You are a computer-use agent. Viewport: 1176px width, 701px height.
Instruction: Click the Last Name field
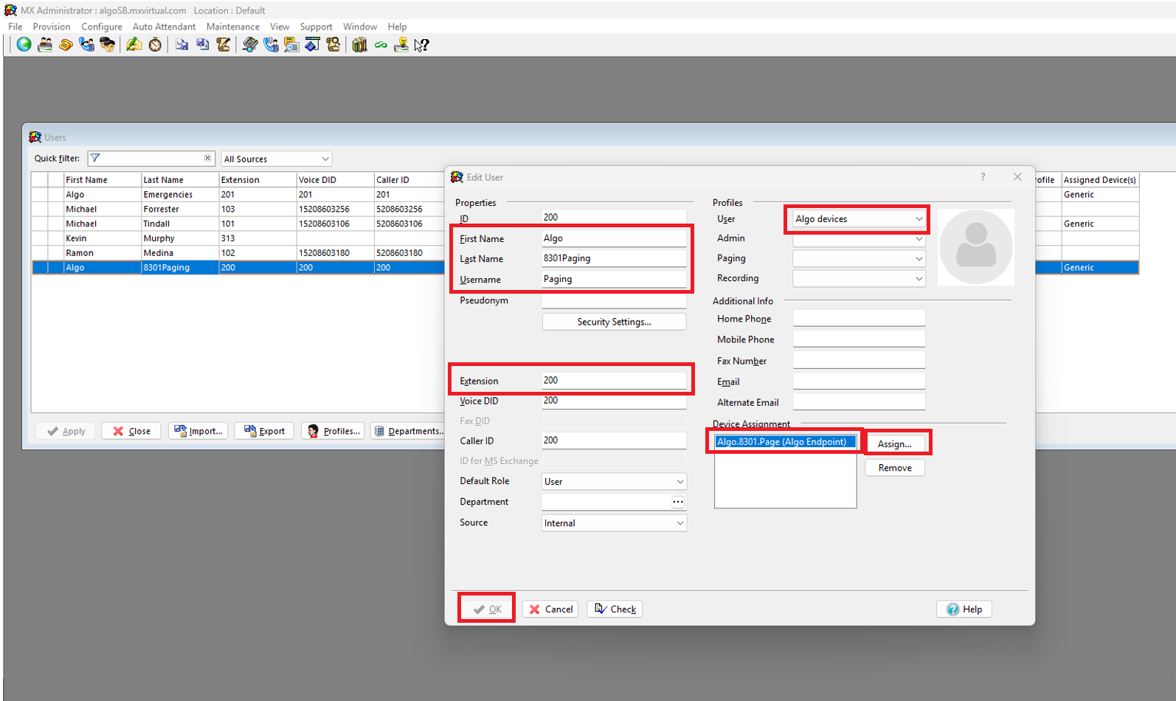[614, 258]
